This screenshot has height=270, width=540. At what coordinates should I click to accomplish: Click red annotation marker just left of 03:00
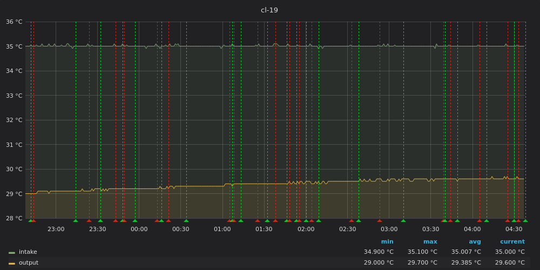point(380,220)
